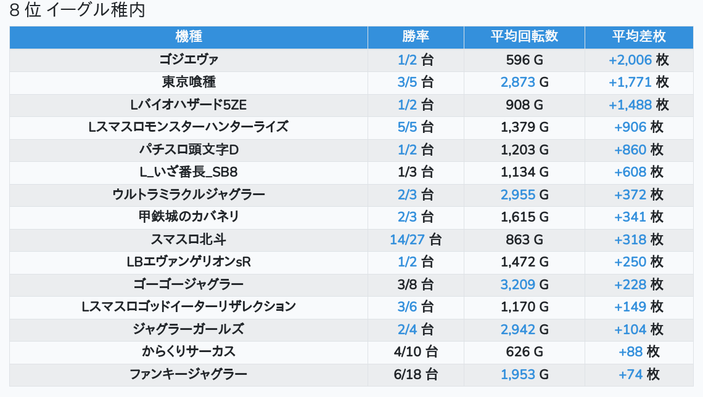Open the 2,873 G value for 東京喰種

pos(518,82)
